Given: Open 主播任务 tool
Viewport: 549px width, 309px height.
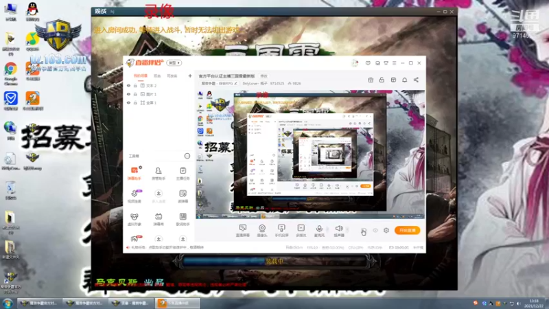Looking at the screenshot, I should pyautogui.click(x=183, y=174).
